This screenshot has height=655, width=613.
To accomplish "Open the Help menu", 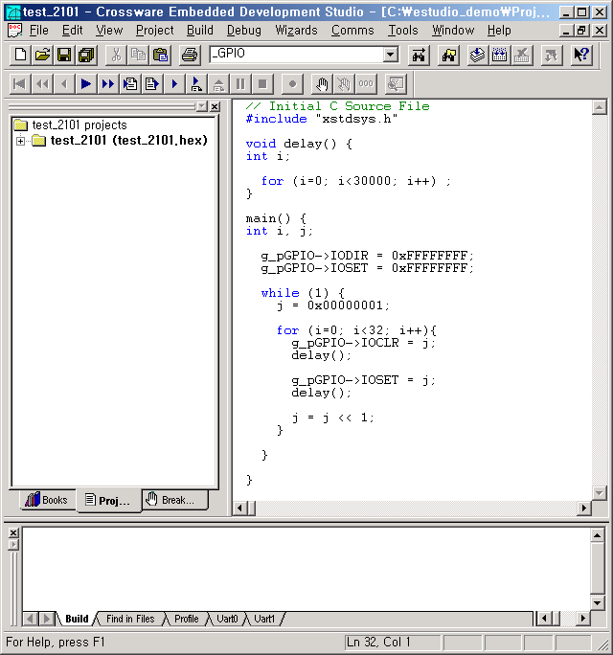I will coord(499,31).
